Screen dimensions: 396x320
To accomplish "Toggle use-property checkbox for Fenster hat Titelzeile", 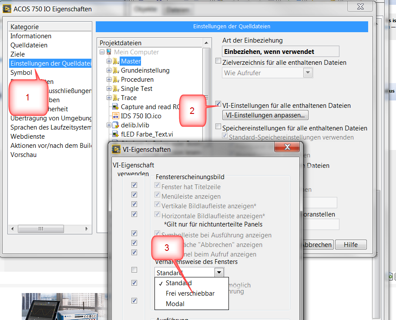I will point(134,185).
